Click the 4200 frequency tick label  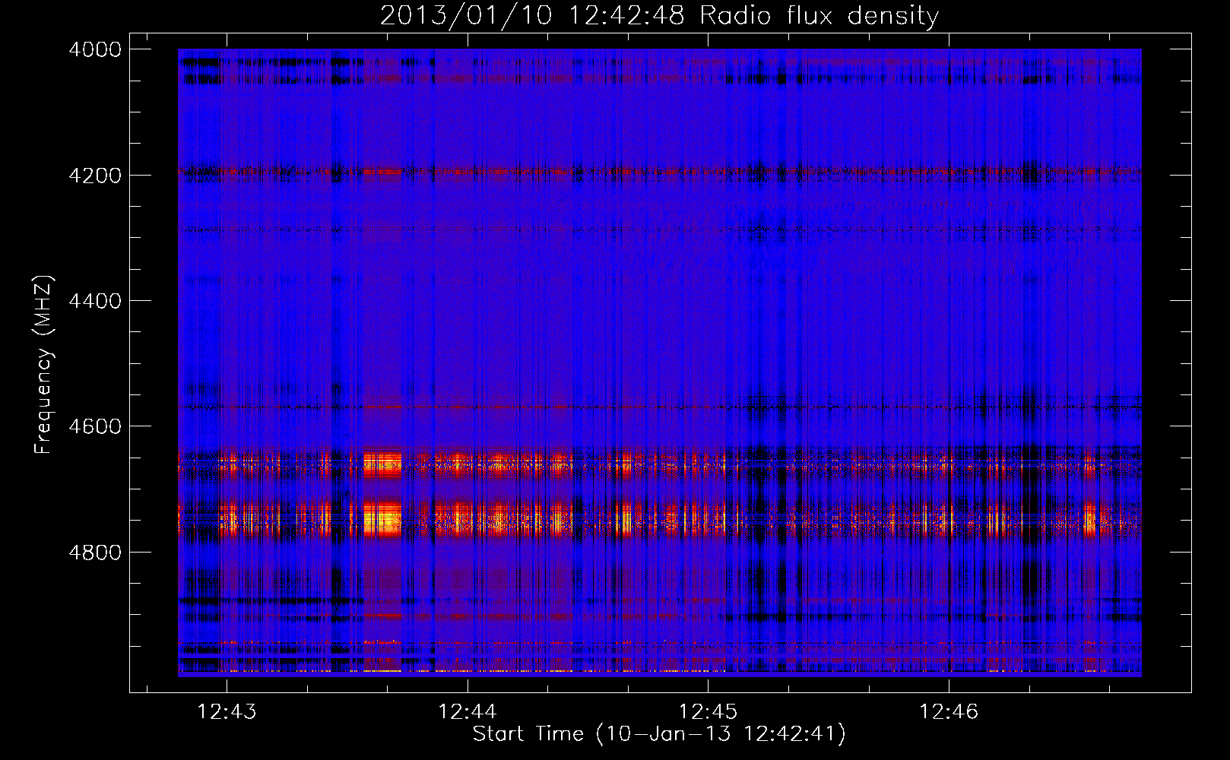tap(95, 176)
